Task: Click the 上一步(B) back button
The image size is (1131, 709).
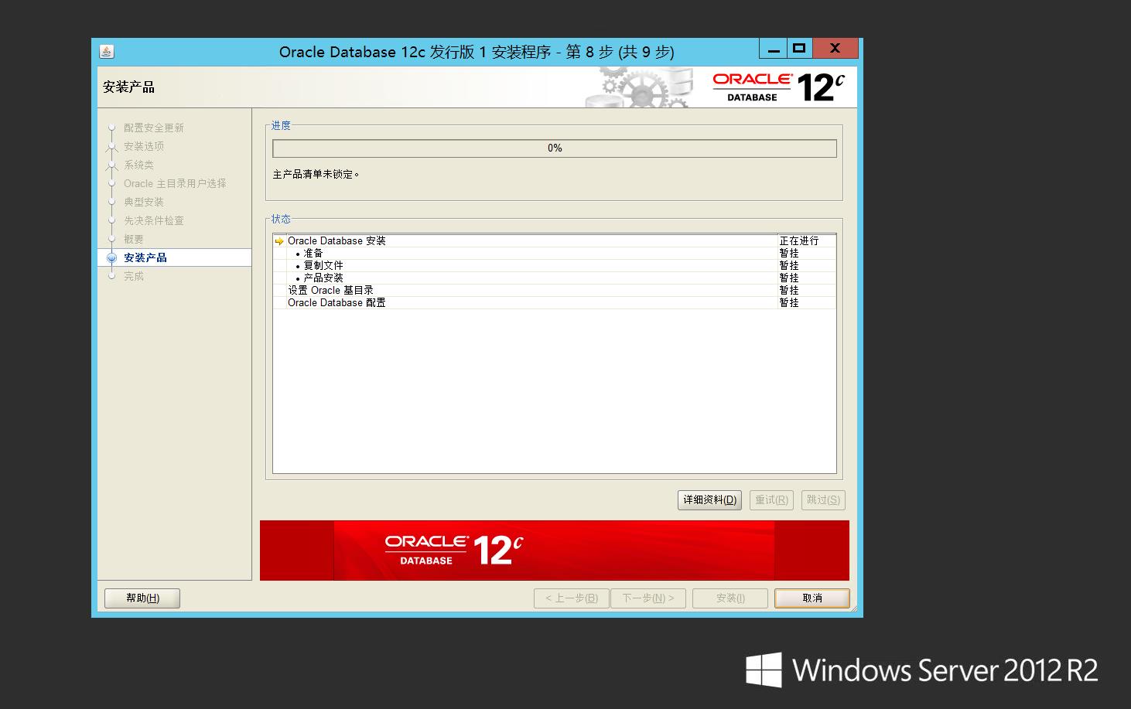Action: [x=572, y=598]
